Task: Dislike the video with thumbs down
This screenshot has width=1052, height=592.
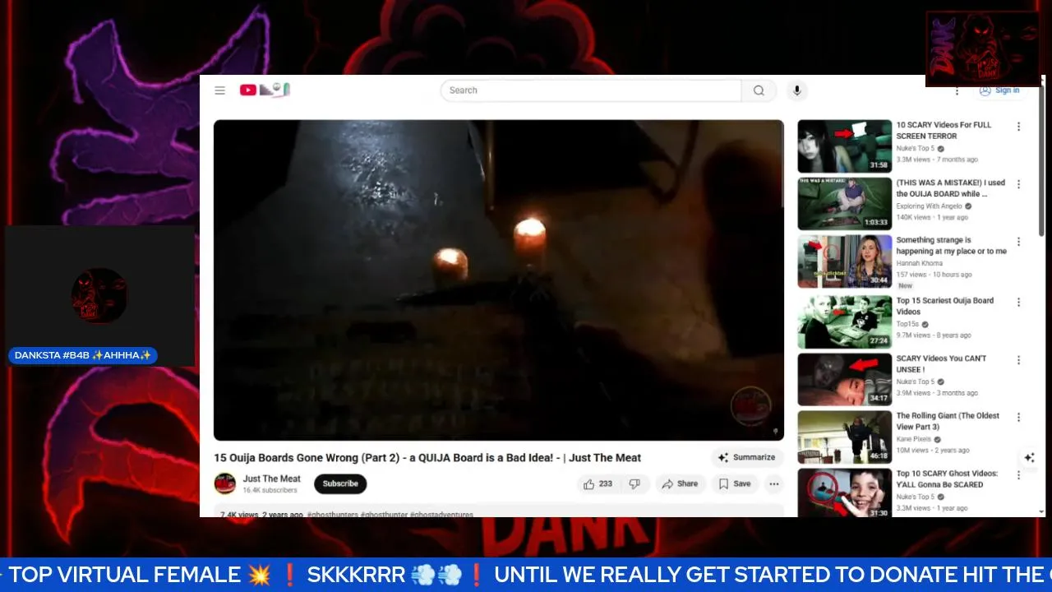Action: click(x=634, y=484)
